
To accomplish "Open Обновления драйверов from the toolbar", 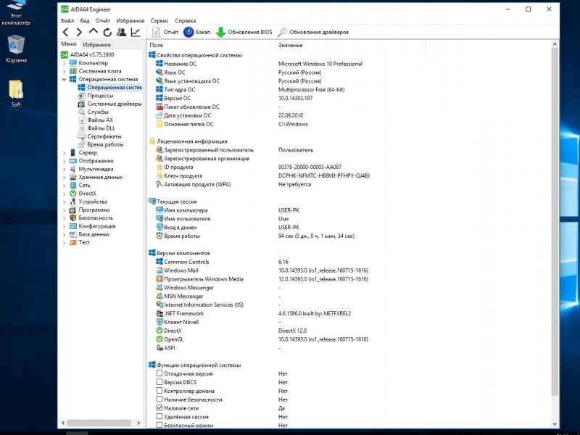I will coord(313,32).
